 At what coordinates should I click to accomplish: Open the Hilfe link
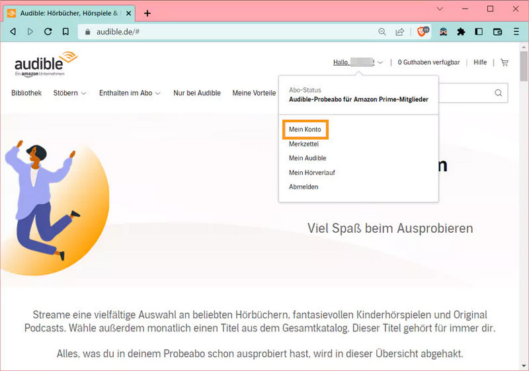click(x=480, y=62)
